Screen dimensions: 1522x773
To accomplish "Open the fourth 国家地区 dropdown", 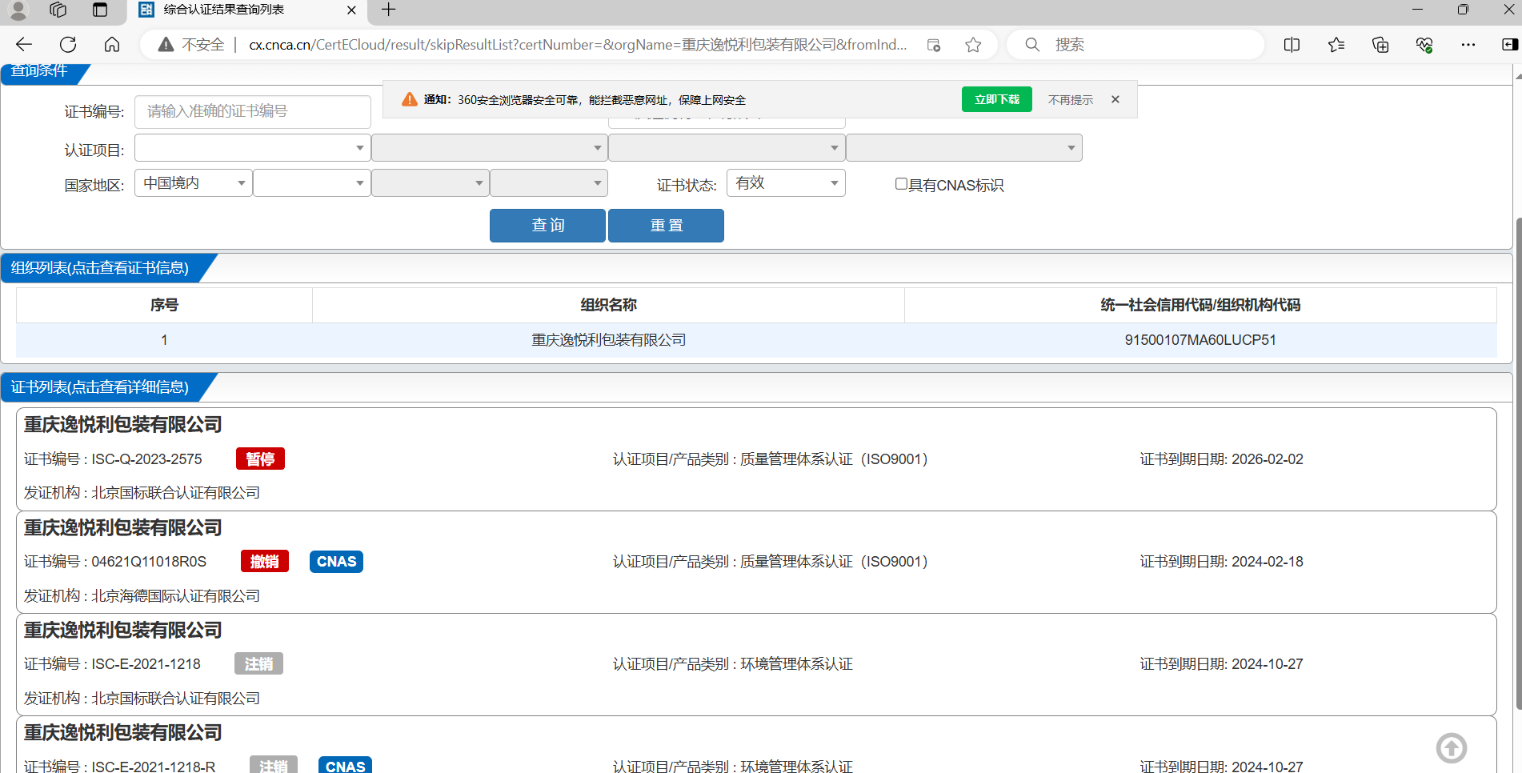I will tap(549, 183).
